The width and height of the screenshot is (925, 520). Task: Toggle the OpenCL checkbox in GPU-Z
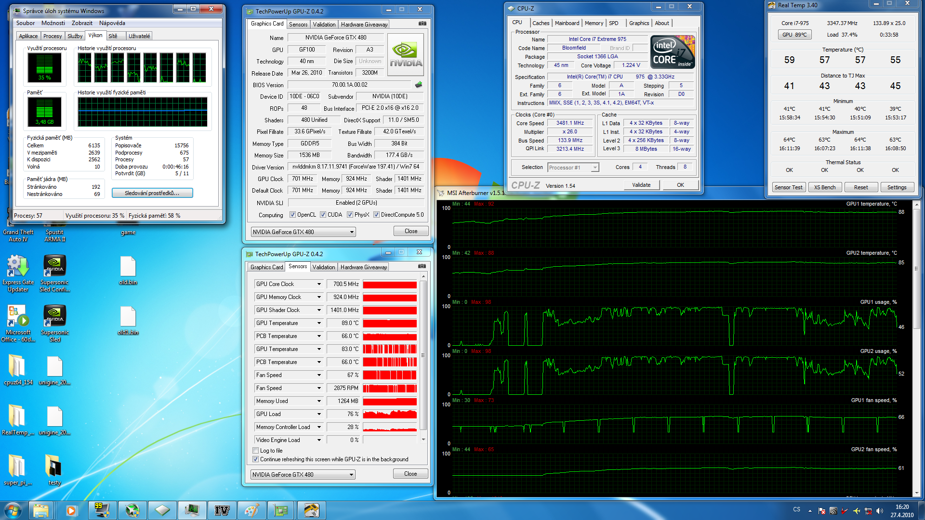coord(292,215)
